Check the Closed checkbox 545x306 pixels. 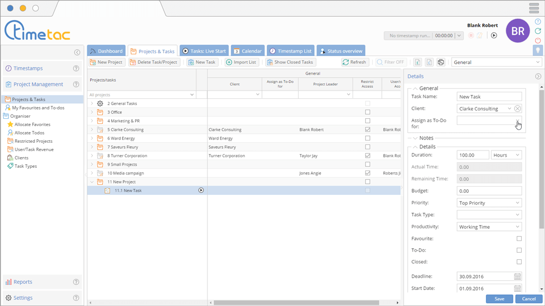click(519, 262)
